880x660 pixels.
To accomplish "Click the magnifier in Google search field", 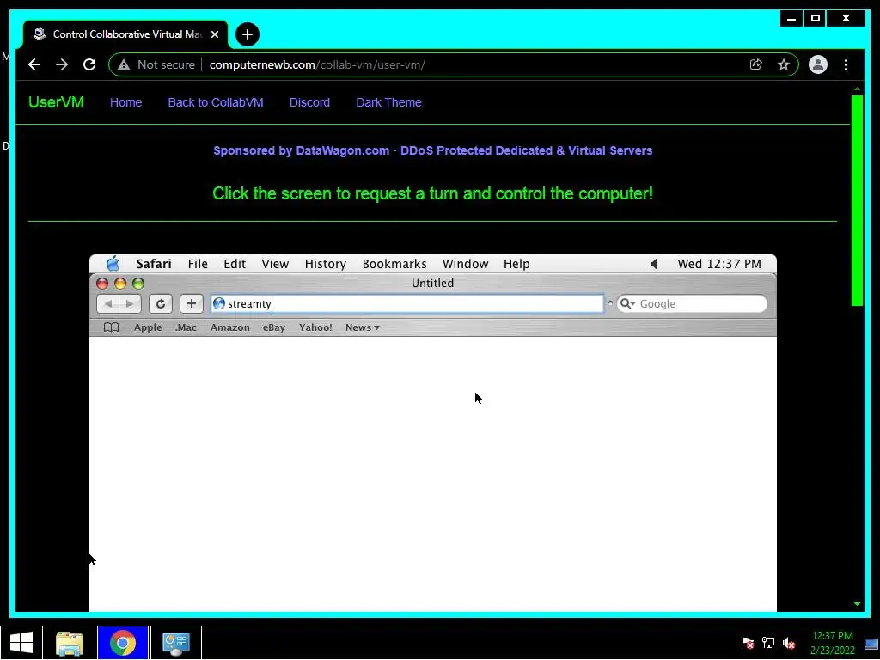I will 626,303.
